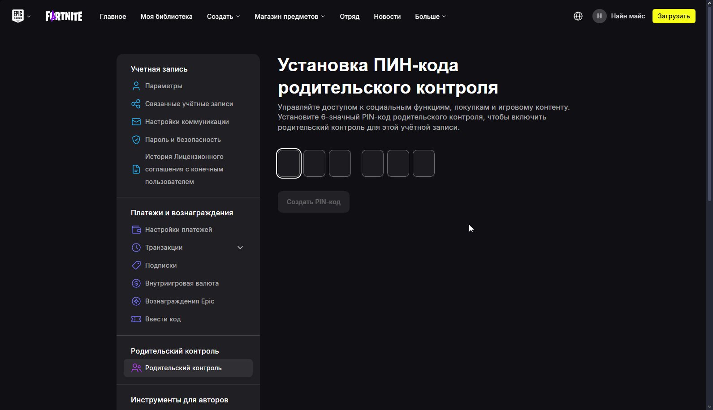This screenshot has width=713, height=410.
Task: Click the Epic Games logo icon
Action: 18,16
